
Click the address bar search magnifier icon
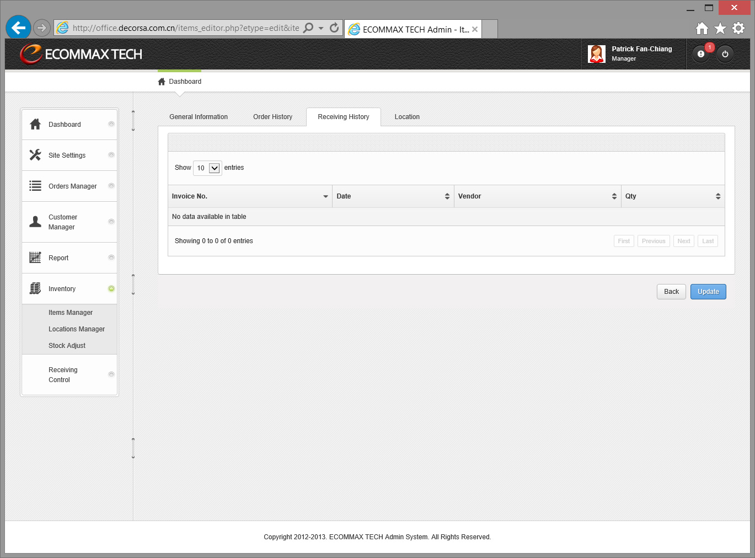click(x=308, y=28)
